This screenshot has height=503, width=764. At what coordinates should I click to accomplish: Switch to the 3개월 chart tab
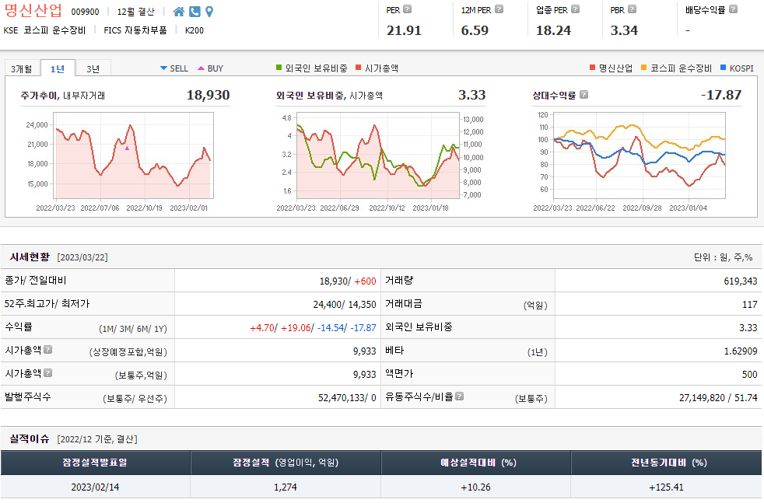(x=22, y=68)
